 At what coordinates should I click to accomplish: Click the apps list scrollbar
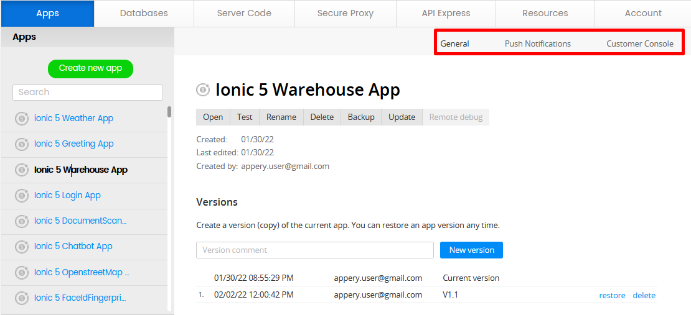169,112
